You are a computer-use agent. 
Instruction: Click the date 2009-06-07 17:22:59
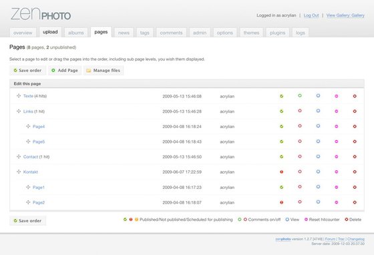click(182, 172)
